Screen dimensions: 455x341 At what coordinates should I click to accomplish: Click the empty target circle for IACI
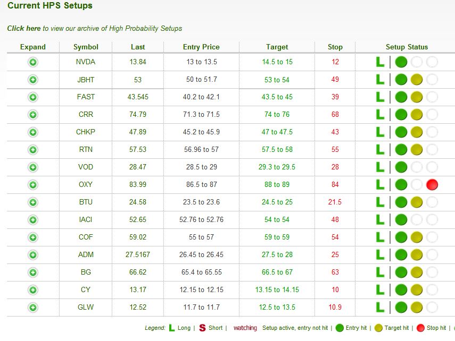pyautogui.click(x=417, y=220)
